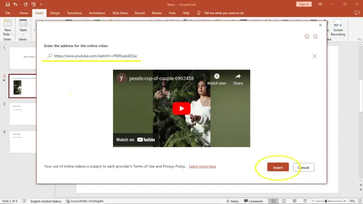The height and width of the screenshot is (204, 363).
Task: Click Accessibility: Investigate in status bar
Action: click(84, 201)
